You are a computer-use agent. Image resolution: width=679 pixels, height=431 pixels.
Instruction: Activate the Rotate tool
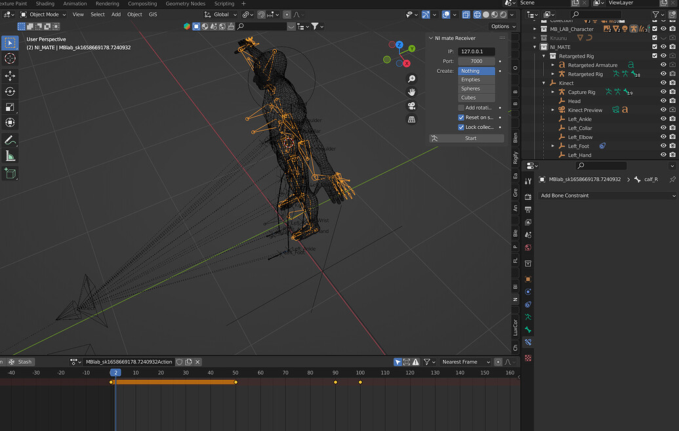(x=10, y=91)
